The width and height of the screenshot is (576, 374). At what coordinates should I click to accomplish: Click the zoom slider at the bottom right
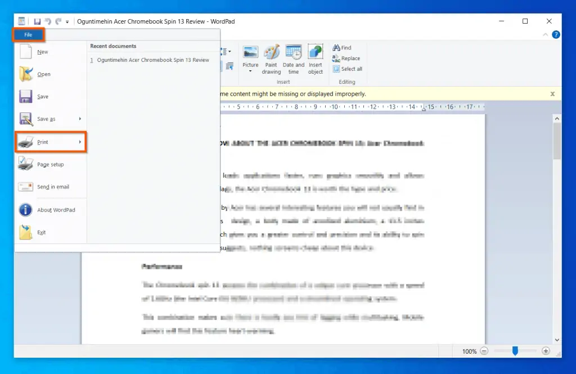coord(515,351)
